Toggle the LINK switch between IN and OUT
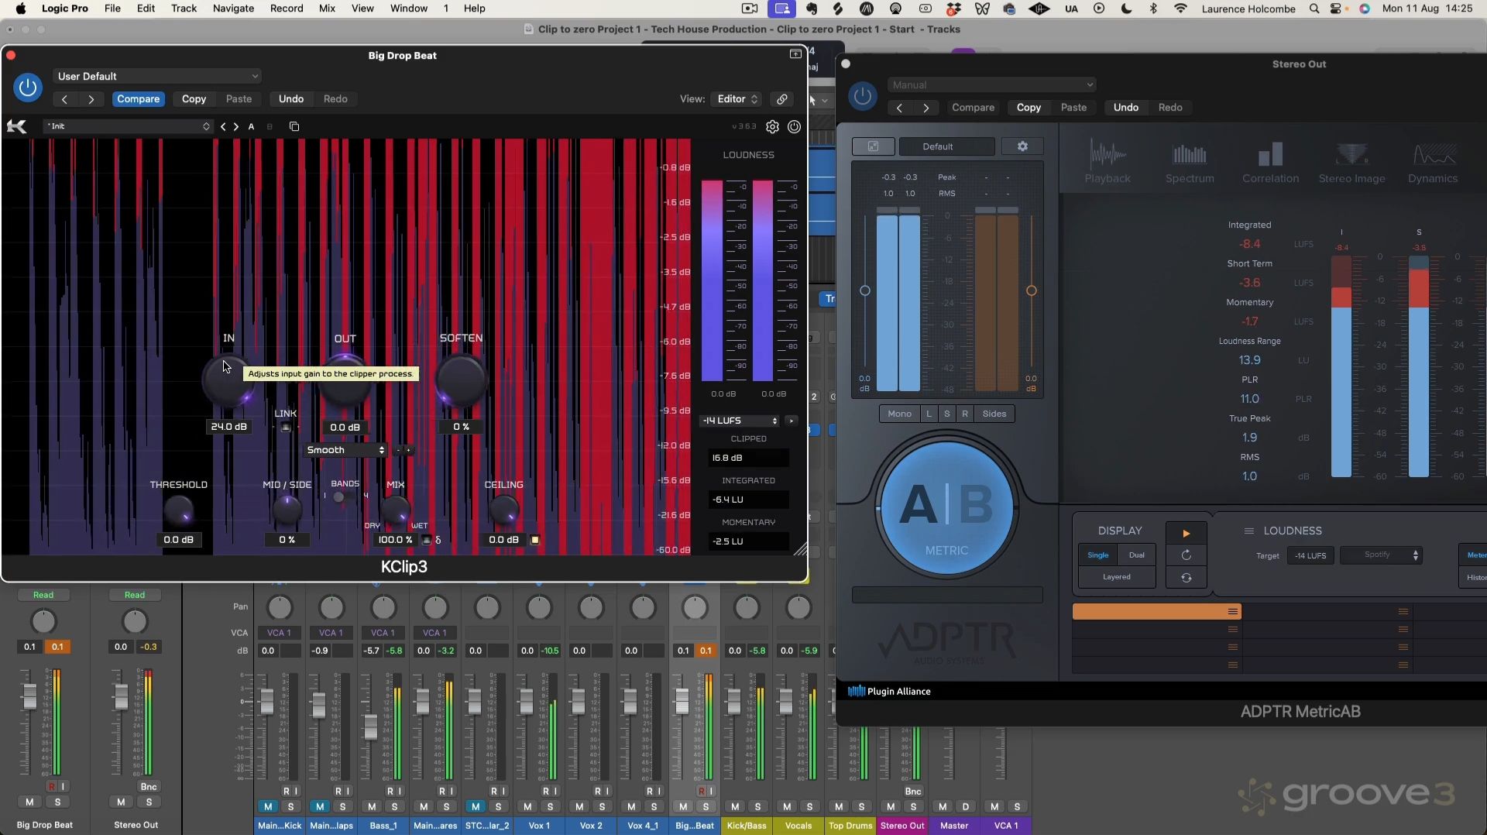 pyautogui.click(x=286, y=428)
